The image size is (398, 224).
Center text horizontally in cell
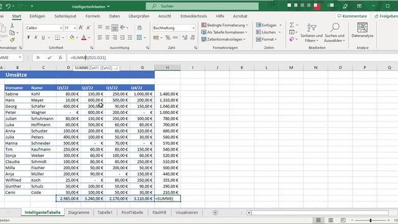(x=108, y=37)
